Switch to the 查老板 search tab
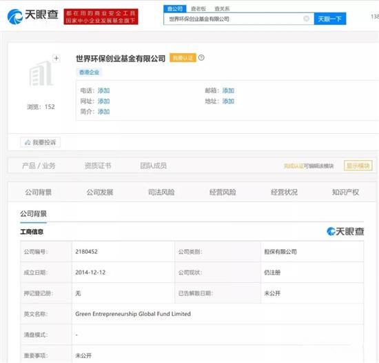The height and width of the screenshot is (363, 379). click(x=198, y=9)
